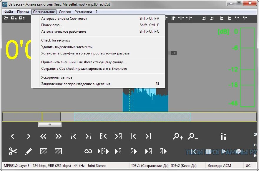
Task: Toggle loop playback infinity icon
Action: tap(88, 151)
